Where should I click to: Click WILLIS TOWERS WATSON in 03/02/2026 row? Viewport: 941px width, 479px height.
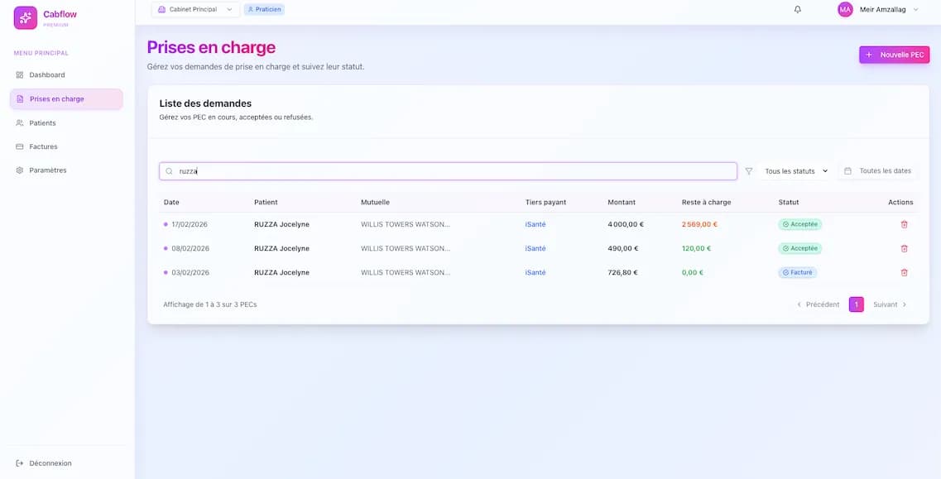405,272
